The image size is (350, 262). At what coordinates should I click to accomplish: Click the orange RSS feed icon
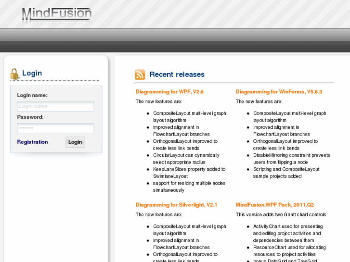pos(140,75)
